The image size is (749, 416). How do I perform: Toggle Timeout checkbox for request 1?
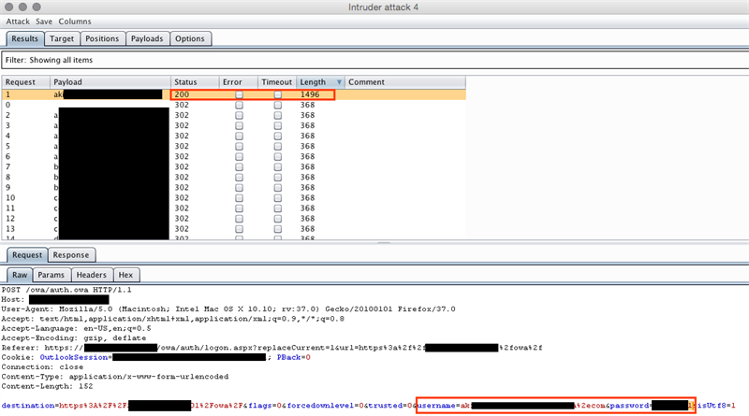[277, 95]
